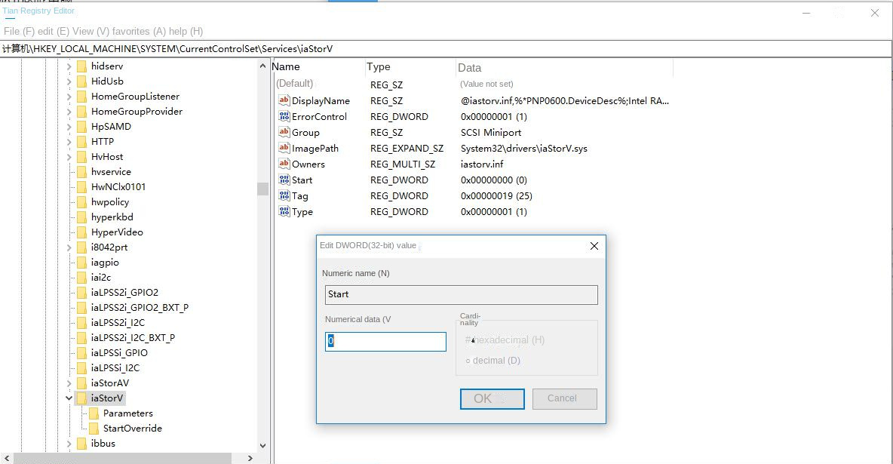Collapse the iaStorV tree node
Screen dimensions: 893x464
click(x=69, y=398)
